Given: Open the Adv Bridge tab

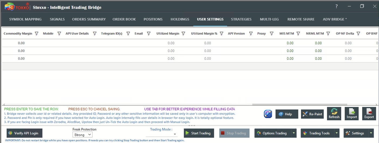Looking at the screenshot, I should tap(335, 19).
